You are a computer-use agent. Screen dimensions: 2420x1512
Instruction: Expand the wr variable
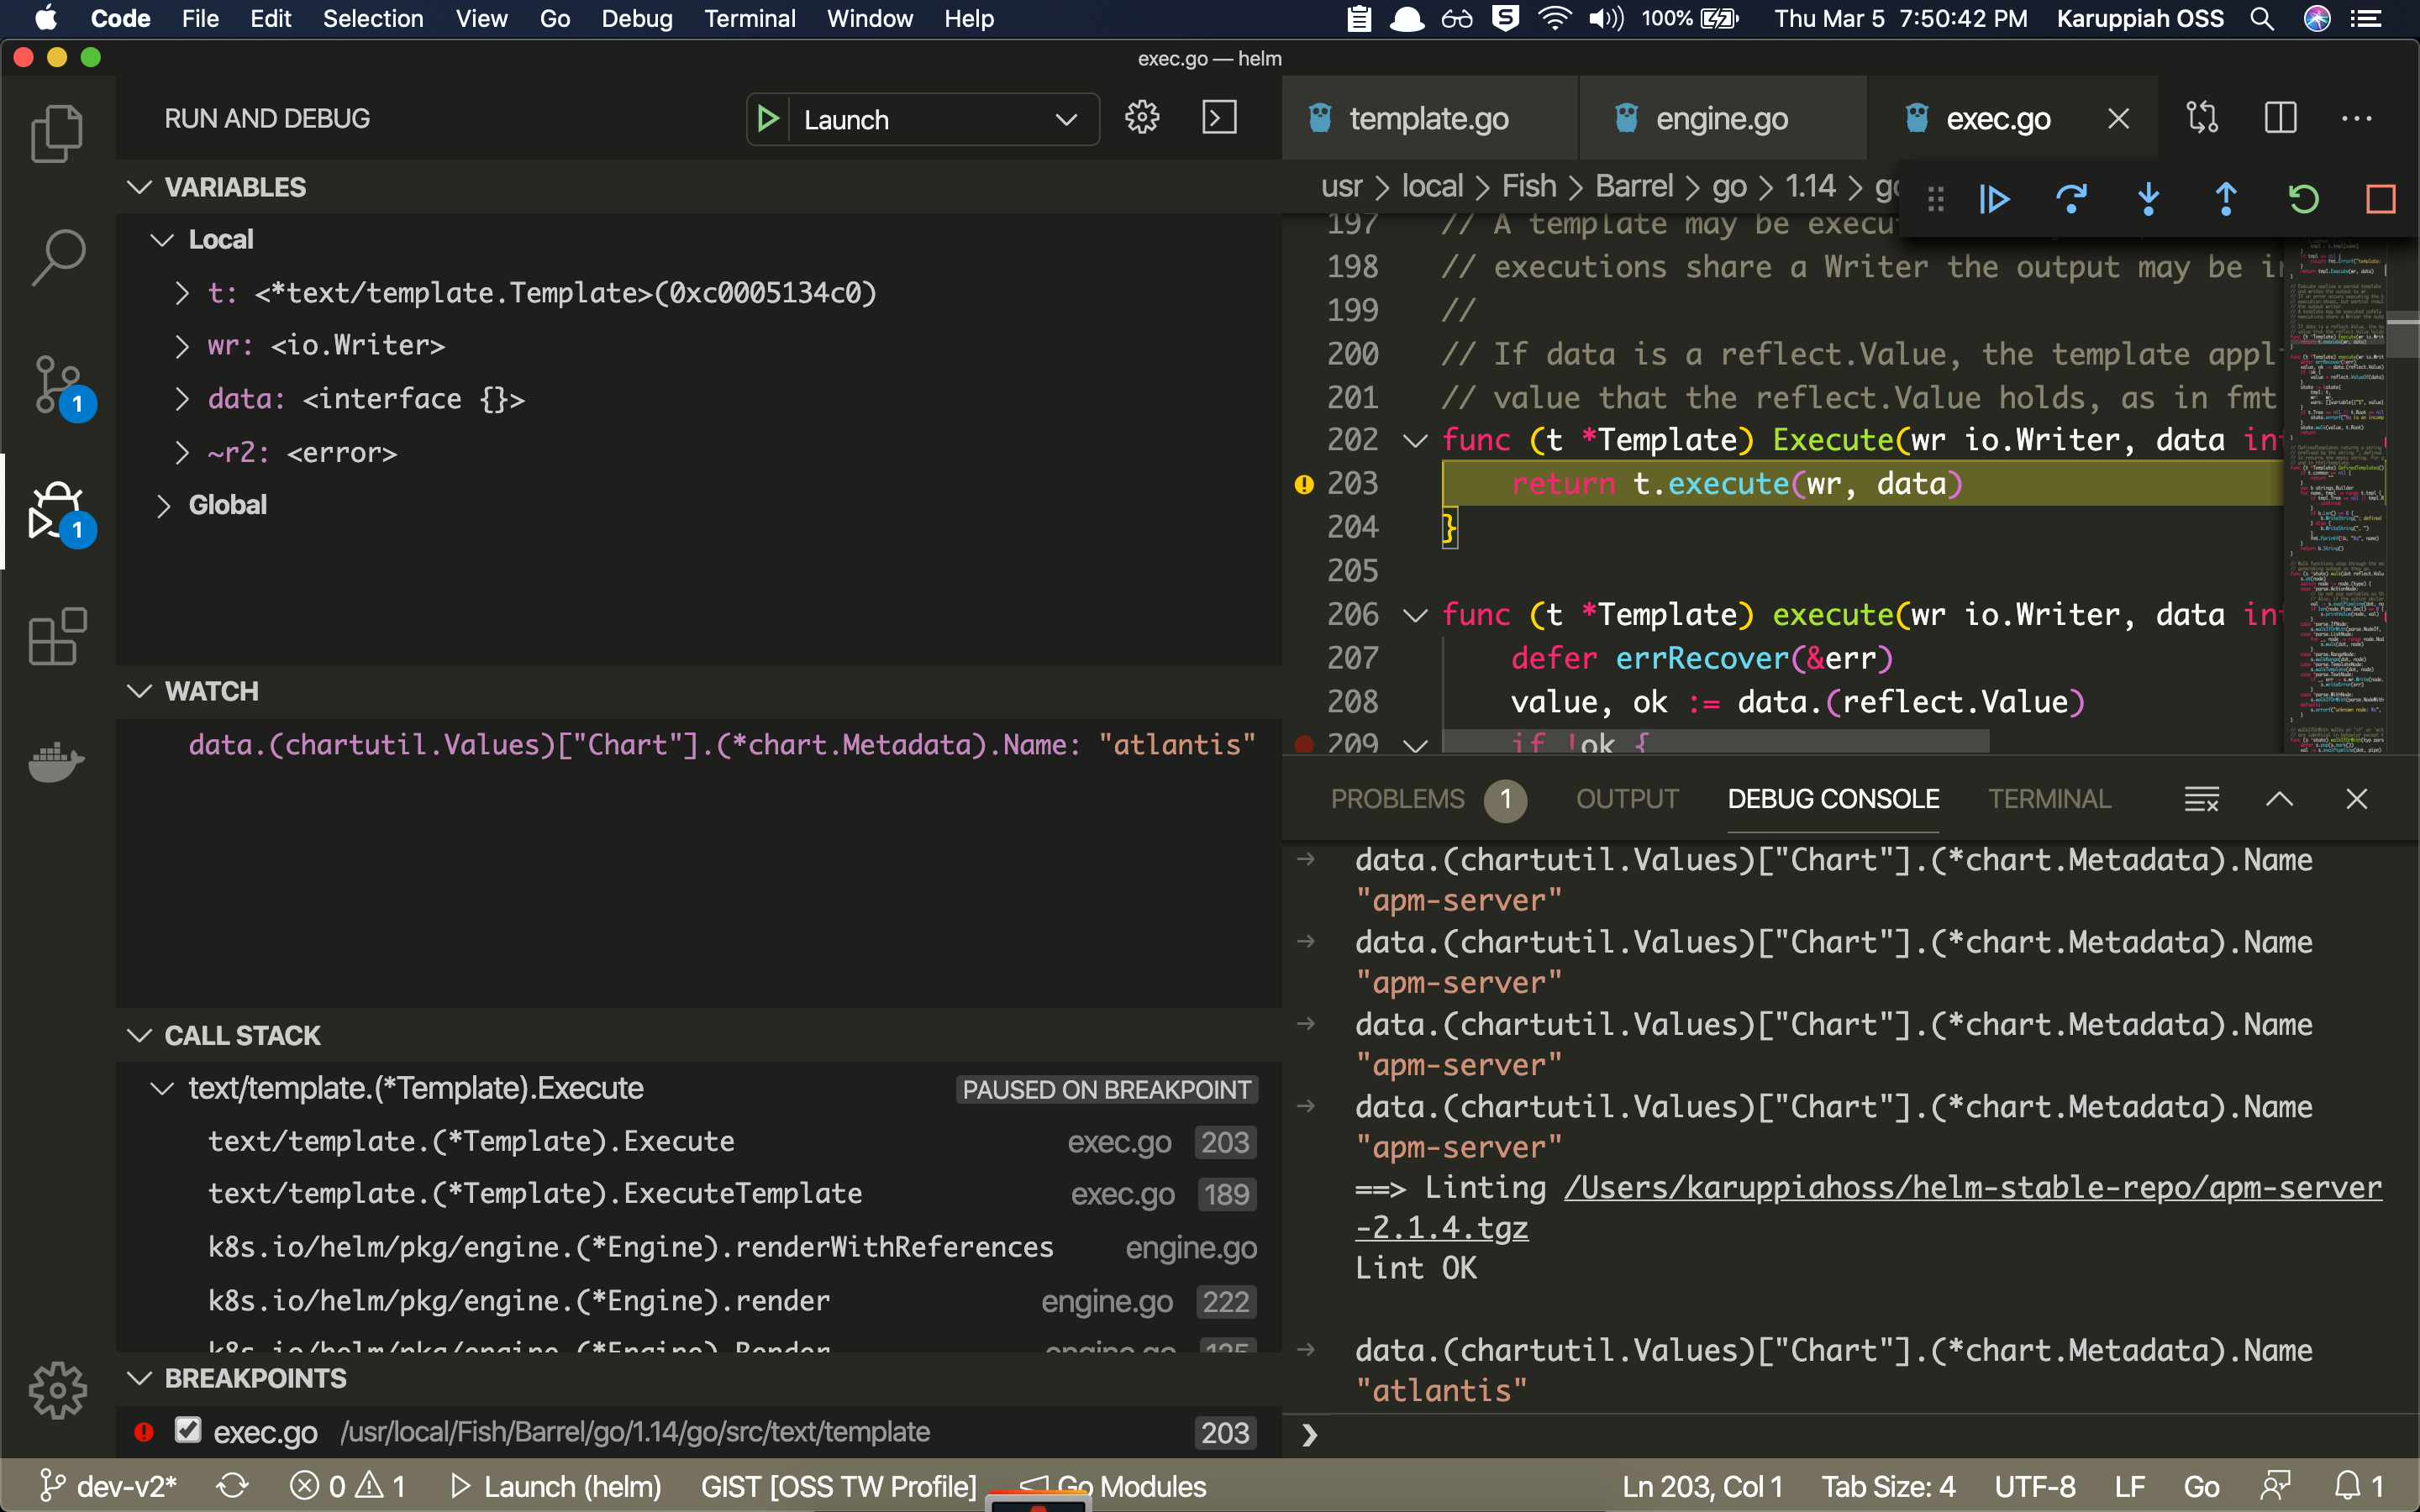181,346
